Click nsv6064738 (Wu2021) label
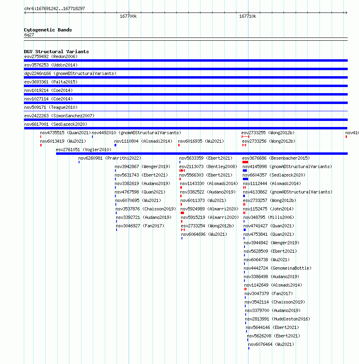 tap(267, 260)
